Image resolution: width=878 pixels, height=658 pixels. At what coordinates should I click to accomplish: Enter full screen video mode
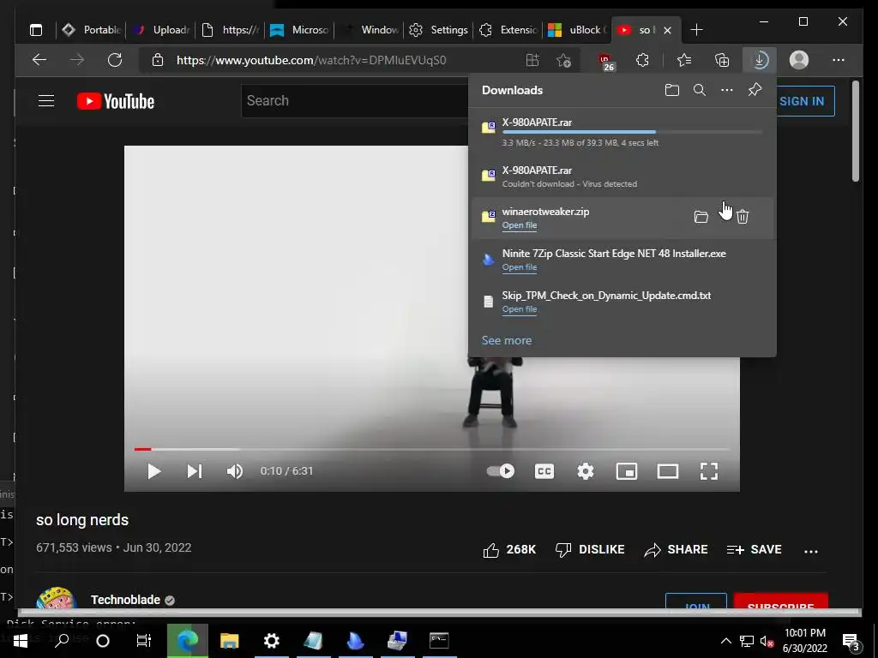tap(709, 471)
